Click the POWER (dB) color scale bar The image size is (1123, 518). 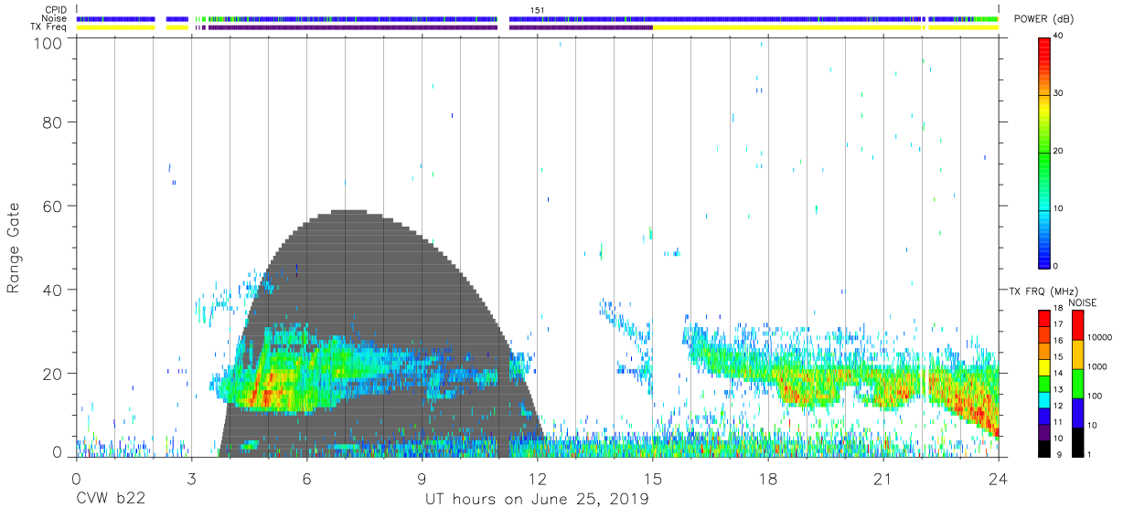(1044, 153)
